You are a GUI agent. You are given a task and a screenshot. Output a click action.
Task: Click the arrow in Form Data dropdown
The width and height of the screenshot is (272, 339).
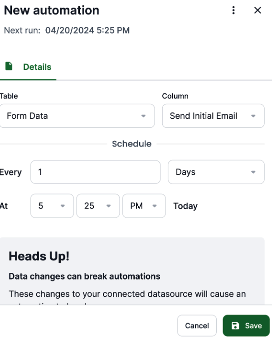click(x=143, y=116)
